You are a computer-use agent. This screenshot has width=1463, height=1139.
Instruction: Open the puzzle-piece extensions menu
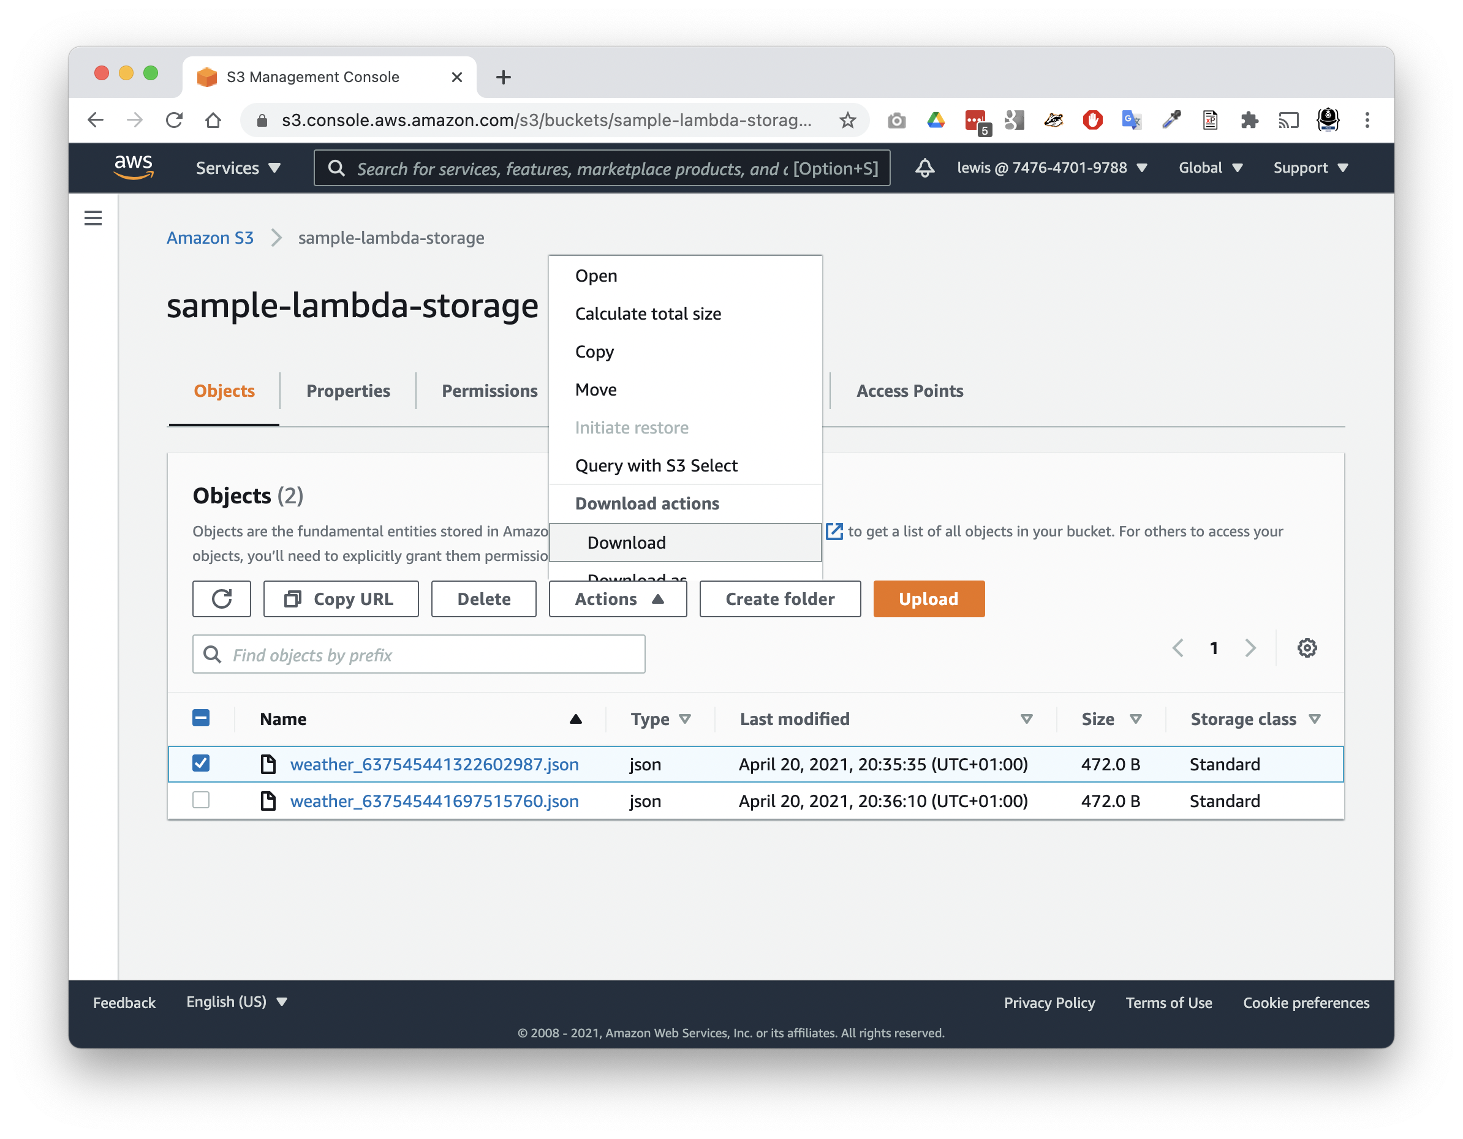(1249, 121)
